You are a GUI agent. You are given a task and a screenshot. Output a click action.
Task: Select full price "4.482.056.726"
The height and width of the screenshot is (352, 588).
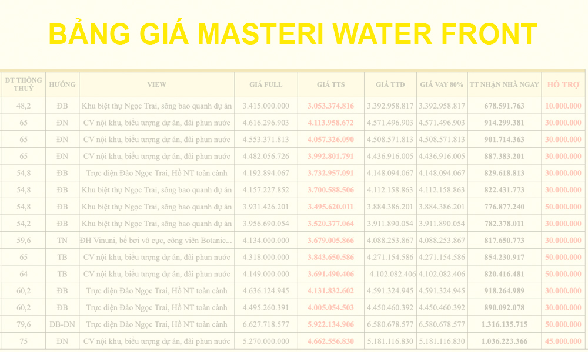click(266, 157)
